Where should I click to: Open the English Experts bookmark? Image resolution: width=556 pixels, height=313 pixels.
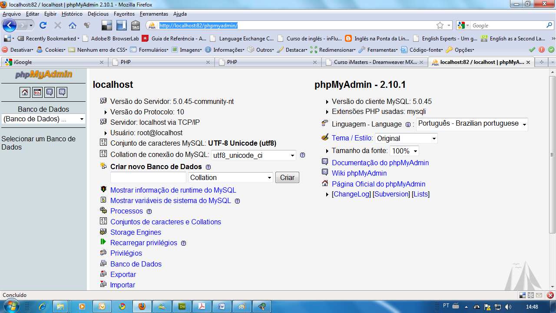(x=445, y=38)
